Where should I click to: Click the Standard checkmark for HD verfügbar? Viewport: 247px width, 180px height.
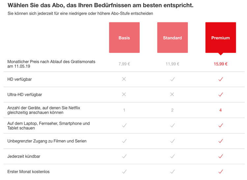[173, 79]
